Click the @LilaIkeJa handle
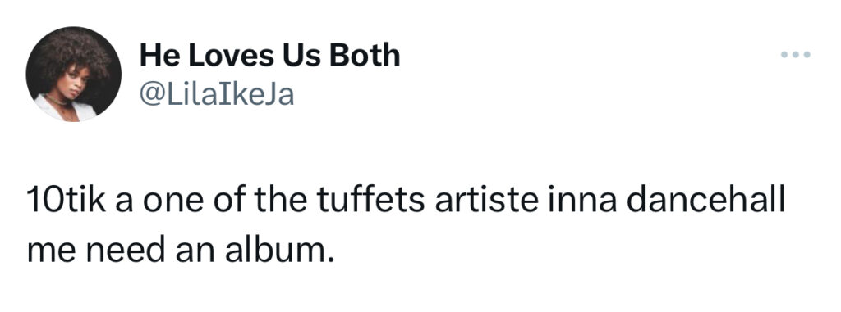841x312 pixels. tap(217, 95)
